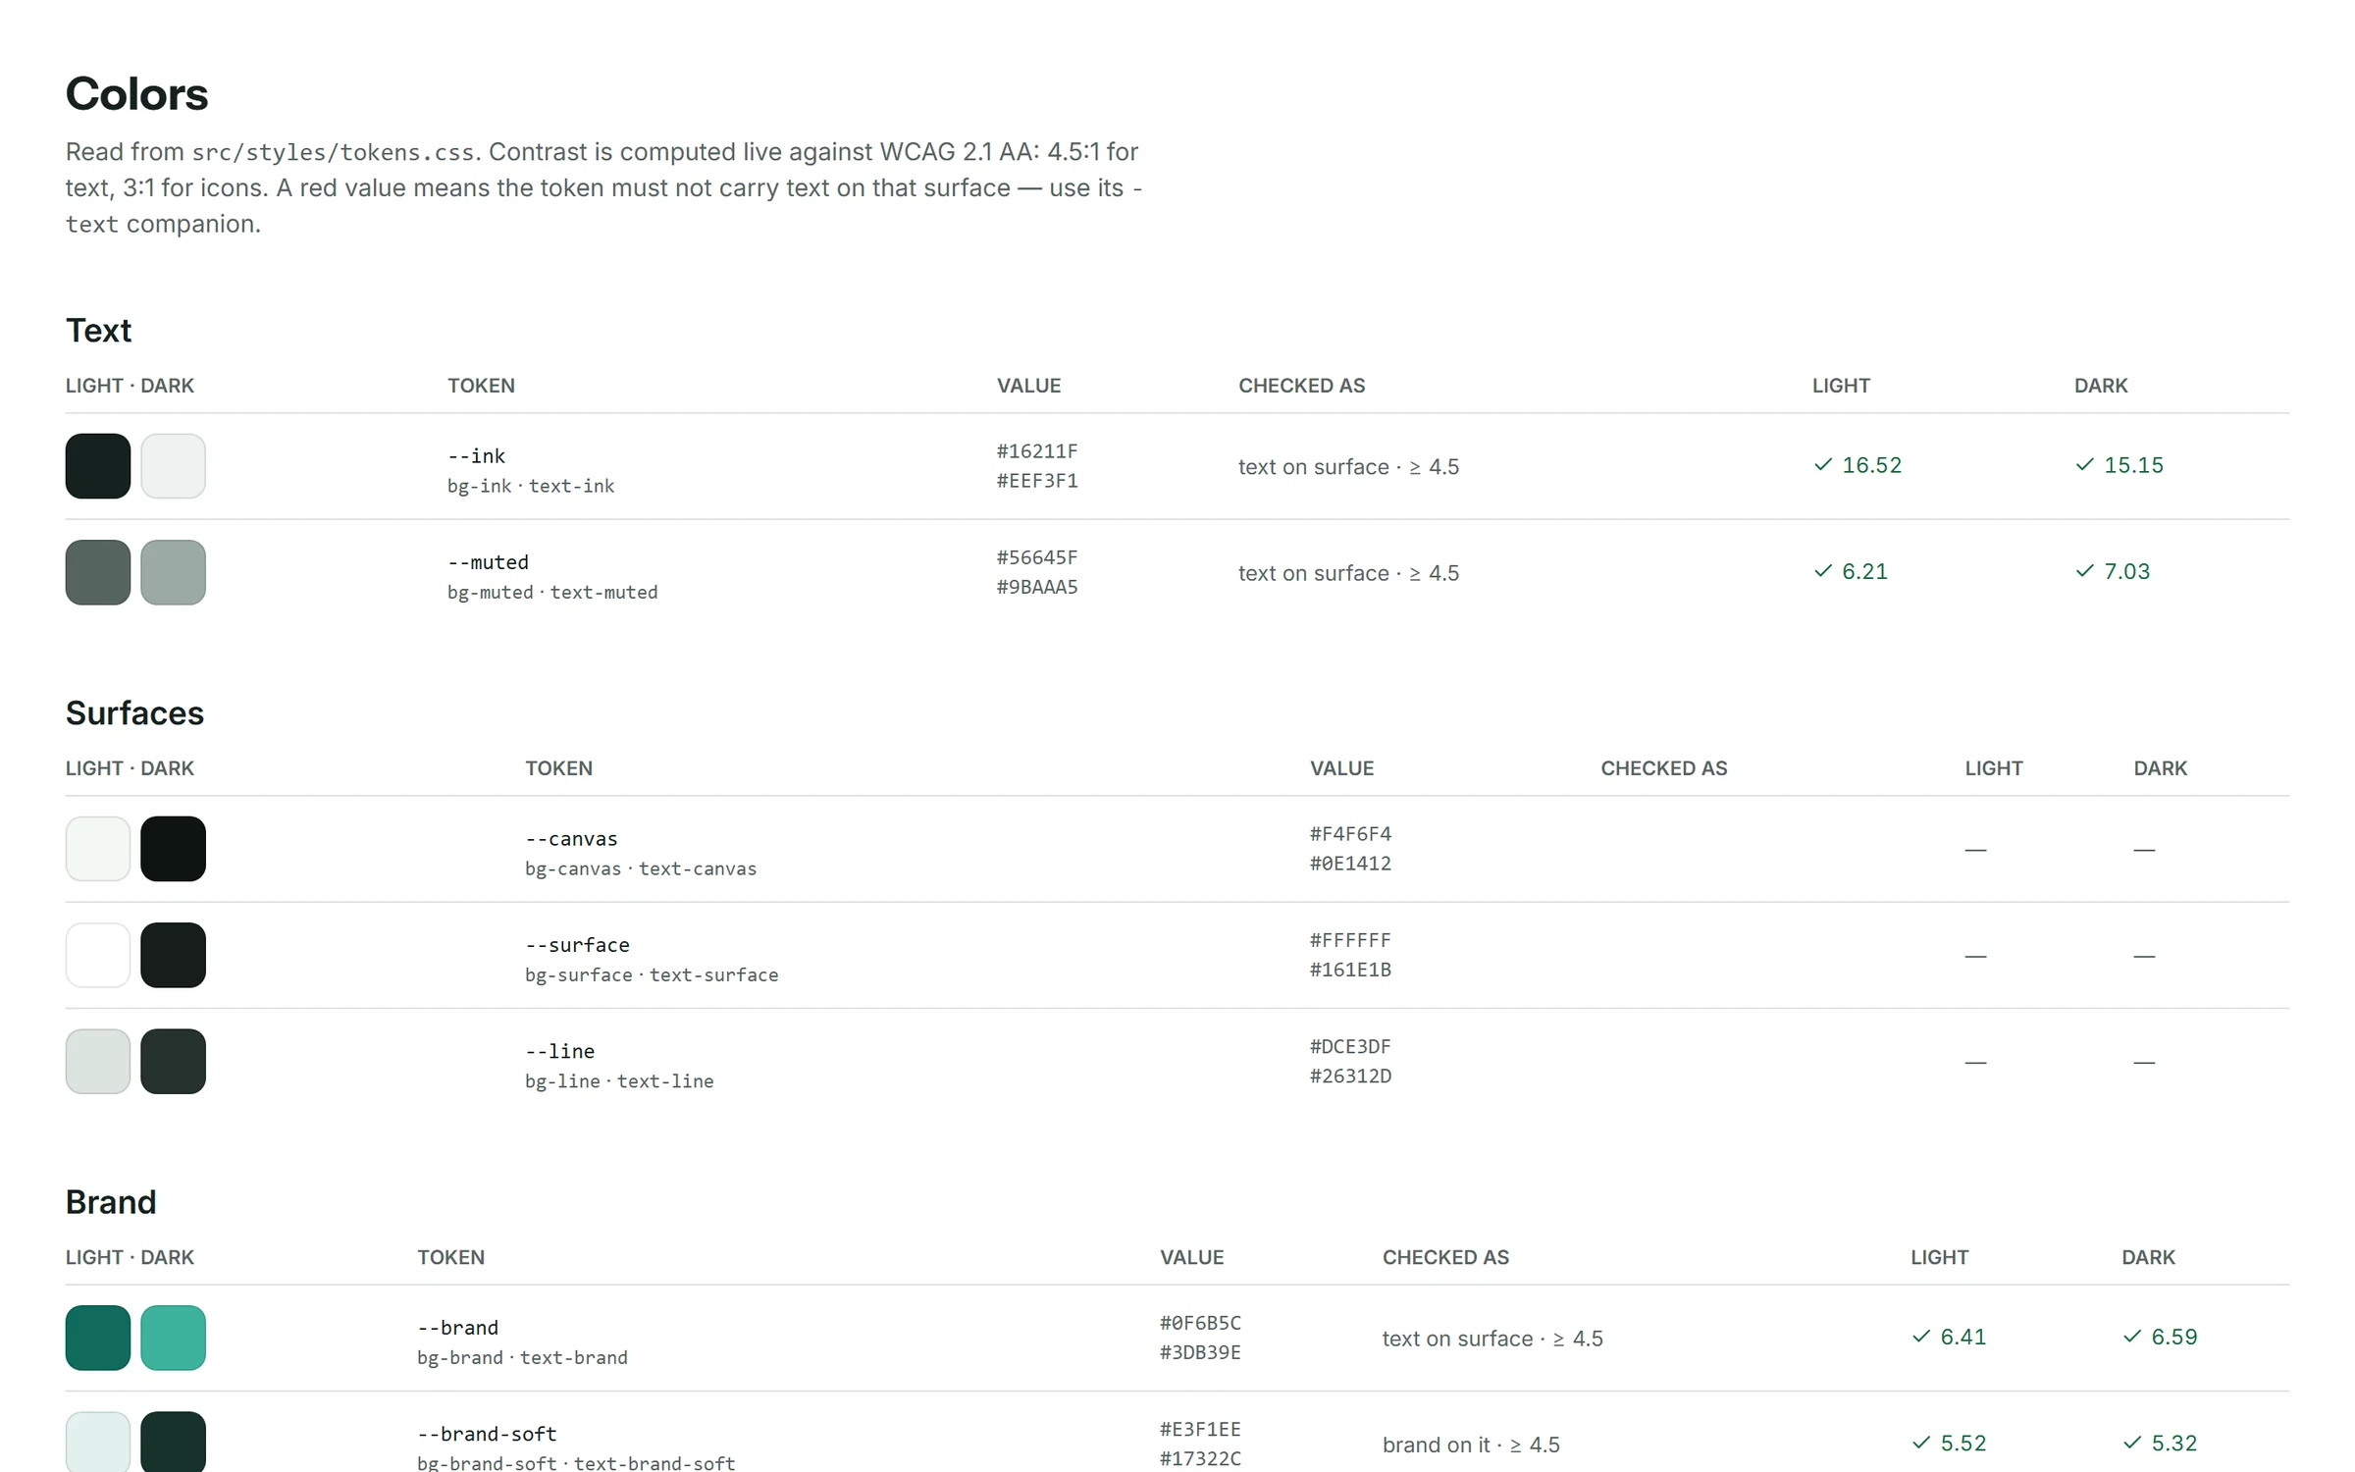This screenshot has height=1472, width=2355.
Task: Click the light --canvas swatch
Action: [x=98, y=849]
